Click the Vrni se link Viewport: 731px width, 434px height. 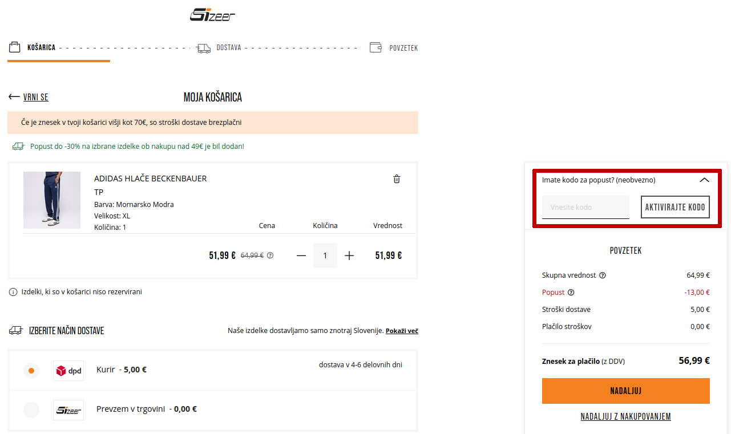click(35, 98)
